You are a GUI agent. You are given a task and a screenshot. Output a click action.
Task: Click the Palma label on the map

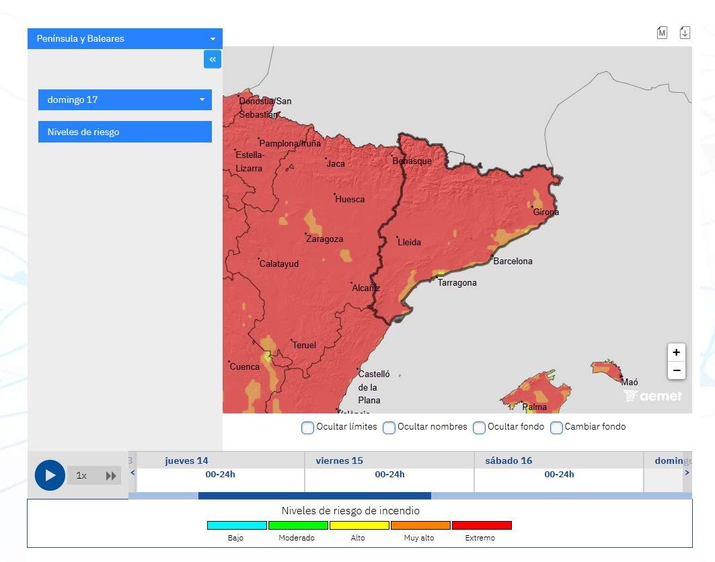[535, 407]
